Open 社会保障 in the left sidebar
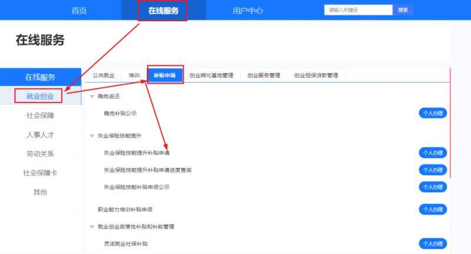The image size is (471, 254). (40, 116)
